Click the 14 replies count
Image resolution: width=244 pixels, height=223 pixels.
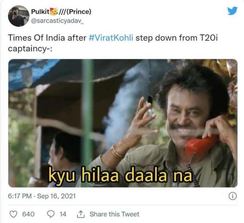point(63,214)
